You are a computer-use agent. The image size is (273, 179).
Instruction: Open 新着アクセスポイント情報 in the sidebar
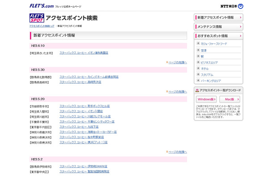[x=218, y=17]
